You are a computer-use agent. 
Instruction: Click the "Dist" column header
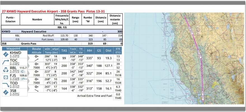pos(108,51)
